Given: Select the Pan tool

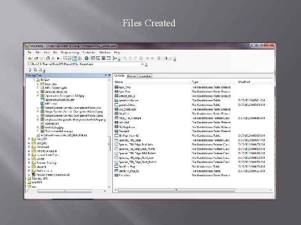Looking at the screenshot, I should click(135, 58).
